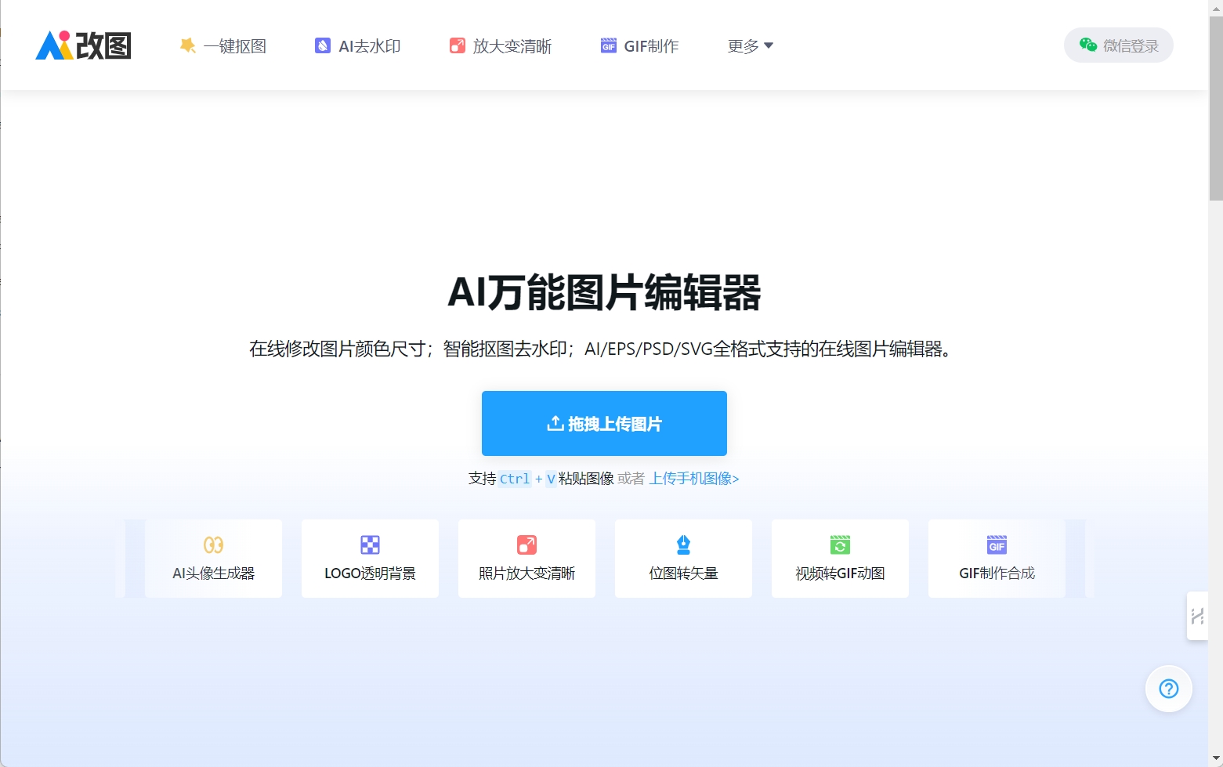Viewport: 1223px width, 767px height.
Task: Open AI去水印 from the nav bar
Action: (x=358, y=45)
